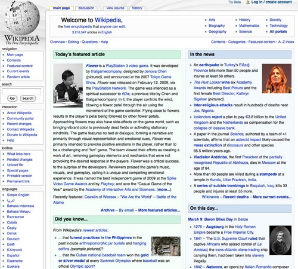The image size is (298, 269).
Task: Click the Jenova Chen featured article photo
Action: 68,85
